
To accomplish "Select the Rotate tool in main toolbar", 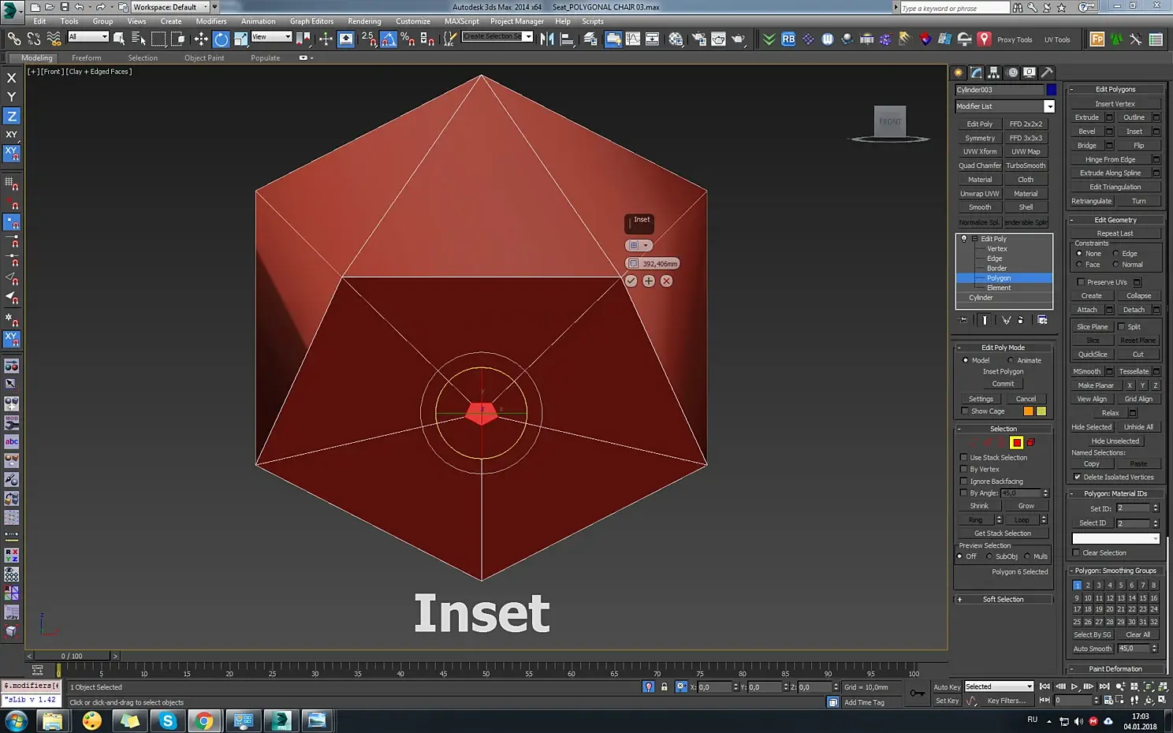I will pos(222,39).
